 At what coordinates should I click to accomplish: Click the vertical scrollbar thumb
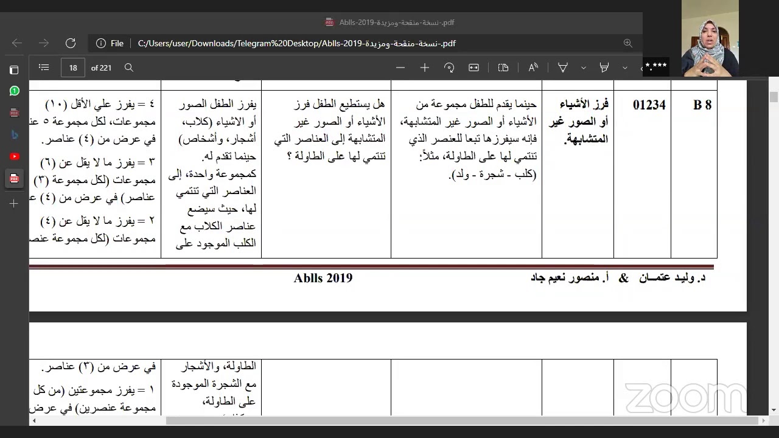point(774,97)
